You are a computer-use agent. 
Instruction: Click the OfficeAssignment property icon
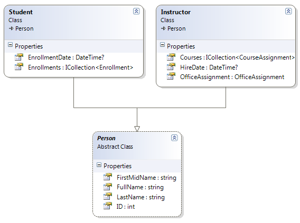171,76
